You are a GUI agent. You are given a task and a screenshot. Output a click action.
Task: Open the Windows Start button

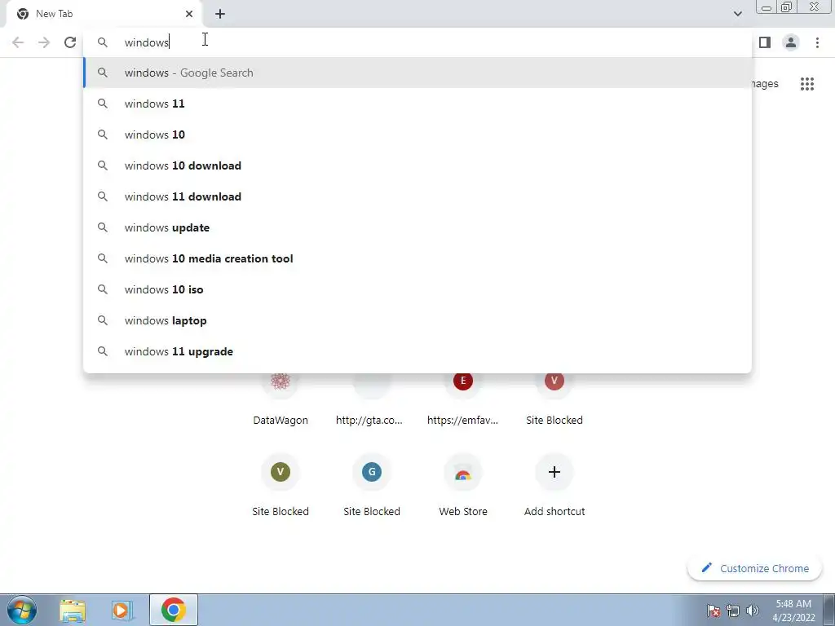point(22,610)
